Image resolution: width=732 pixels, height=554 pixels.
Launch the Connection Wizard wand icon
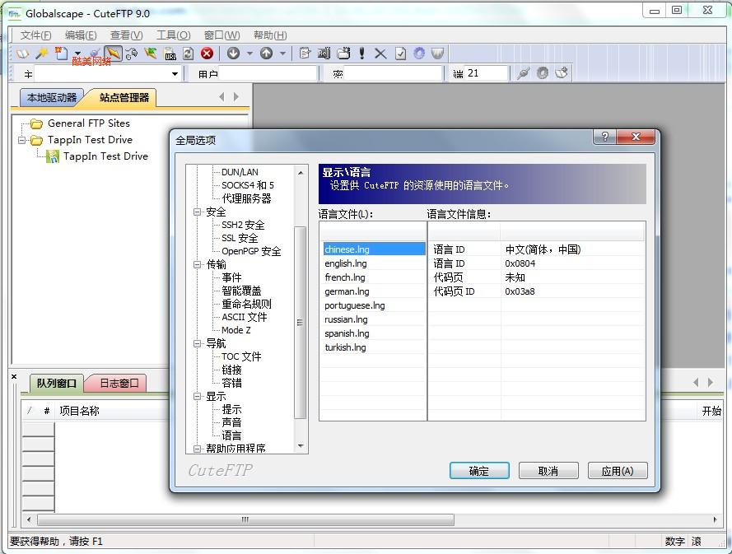point(42,54)
